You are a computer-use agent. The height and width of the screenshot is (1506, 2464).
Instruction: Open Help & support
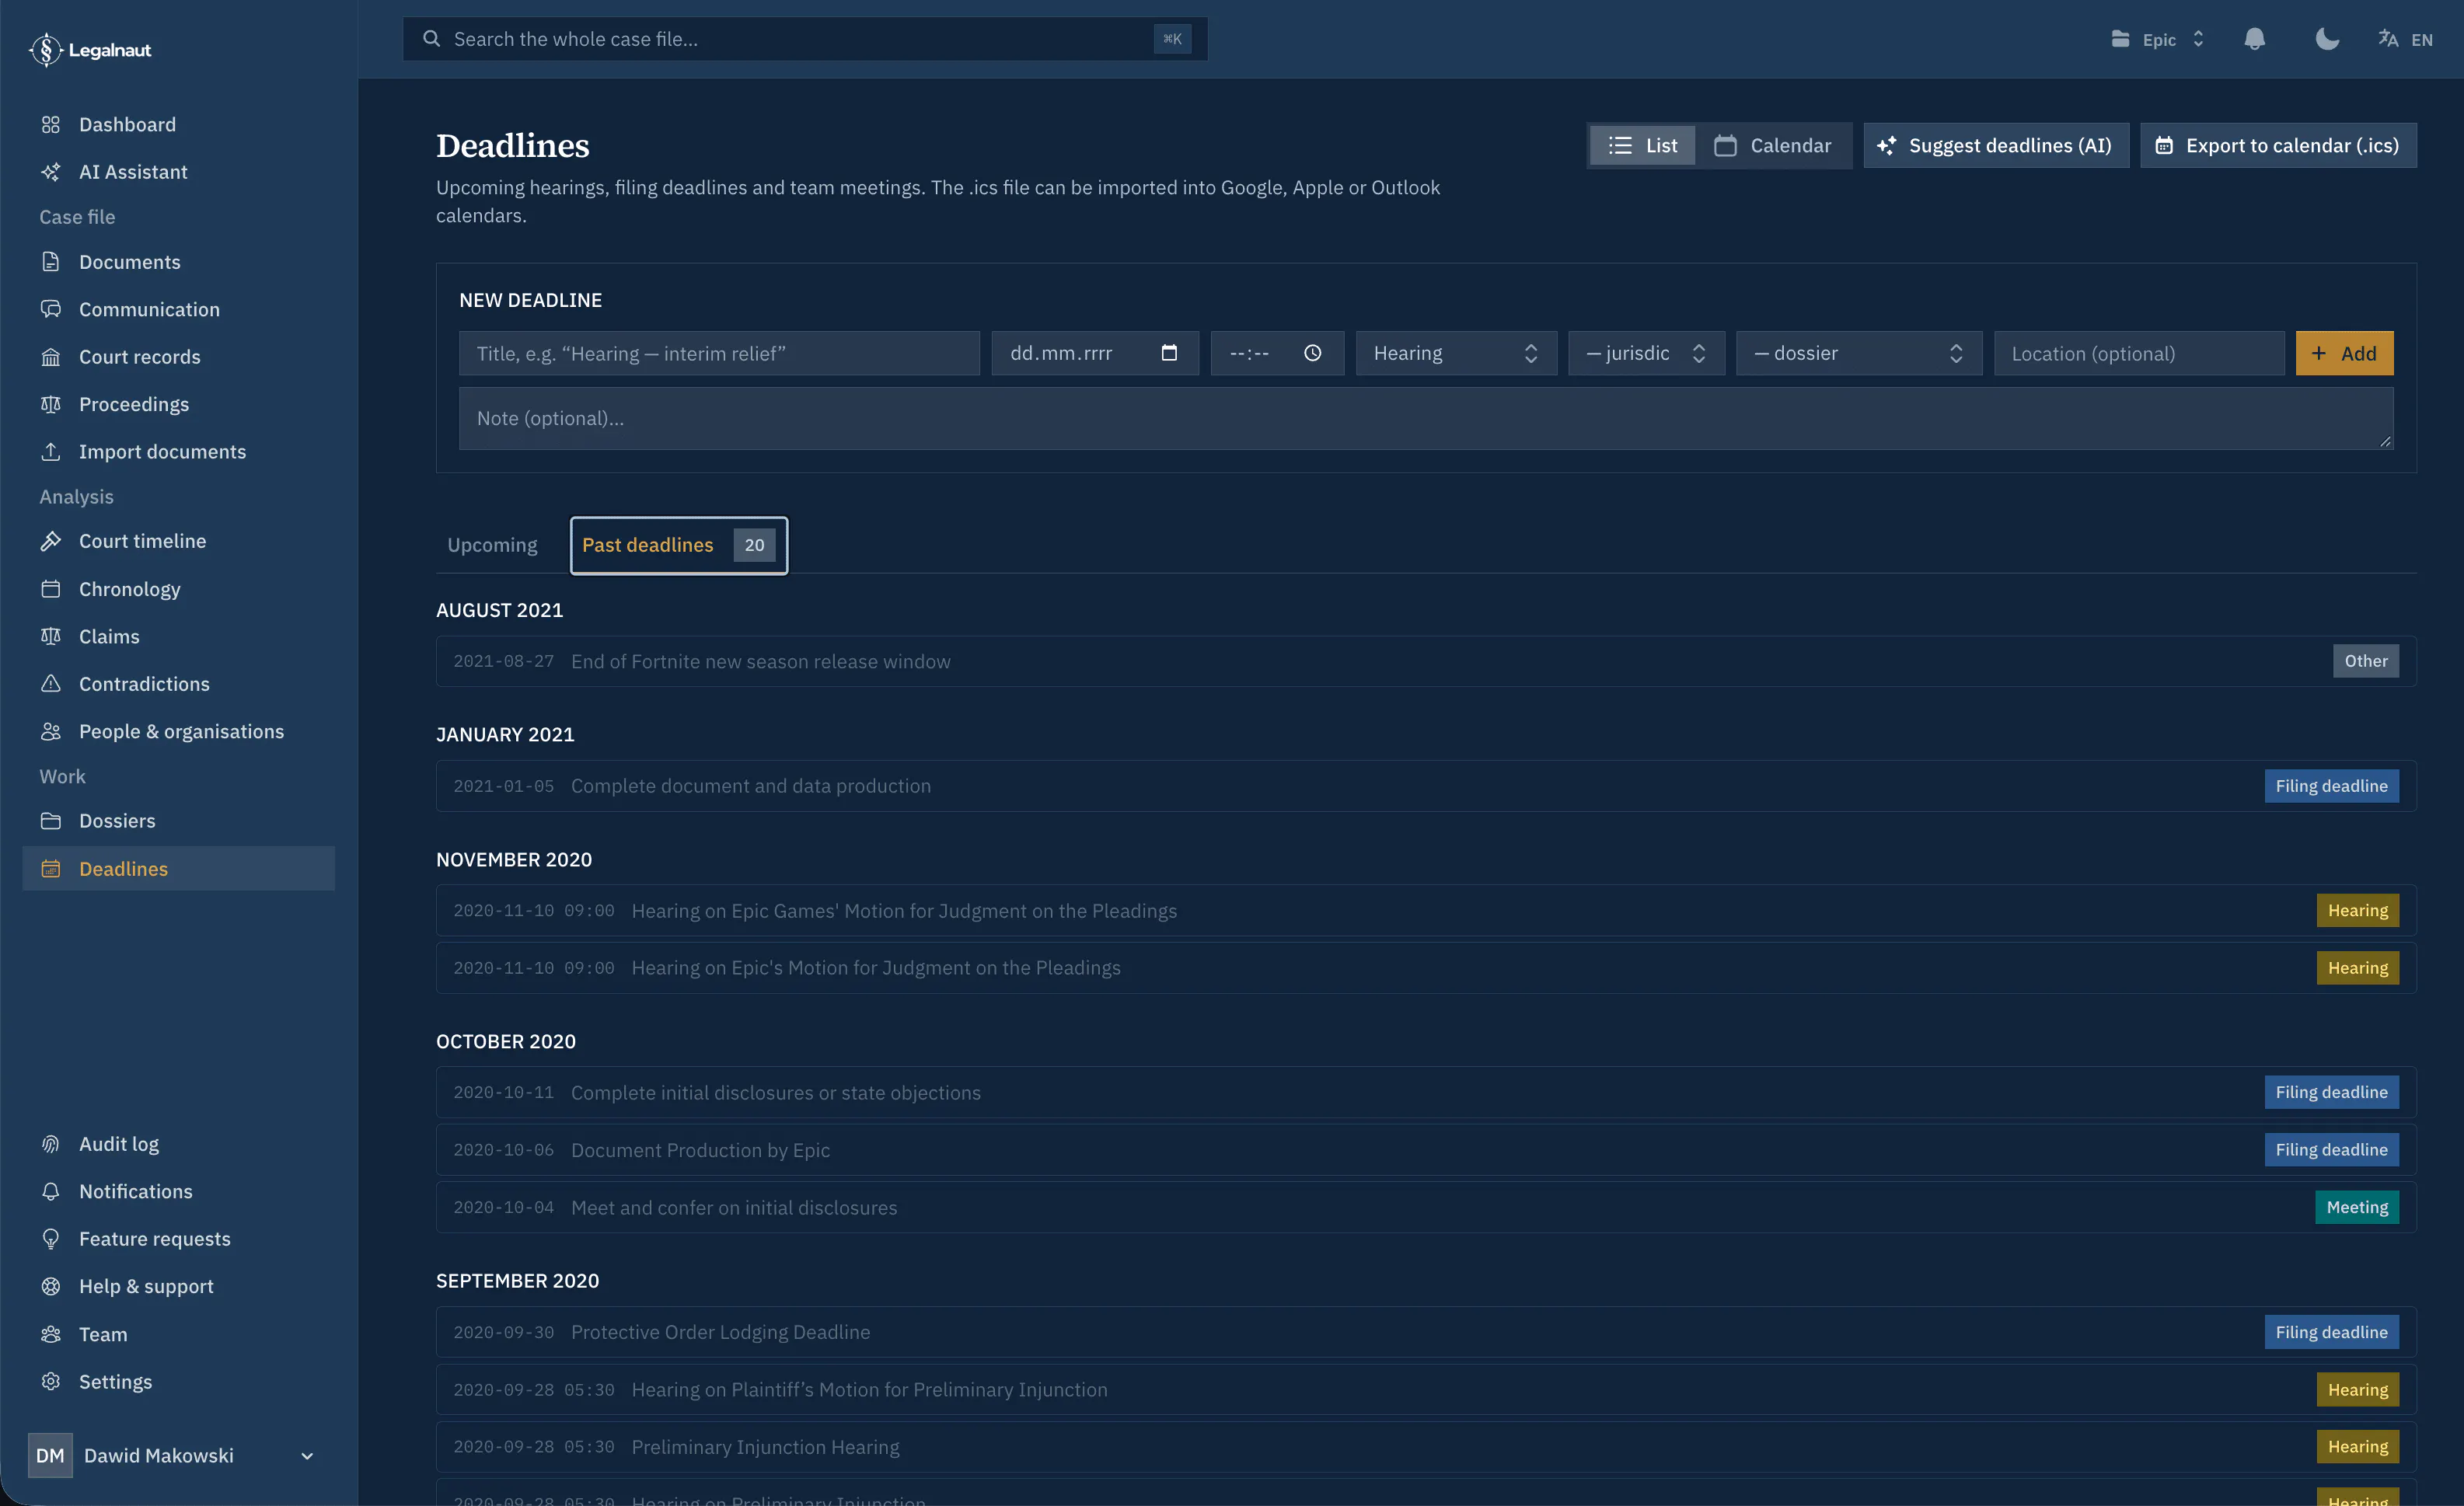tap(178, 1286)
